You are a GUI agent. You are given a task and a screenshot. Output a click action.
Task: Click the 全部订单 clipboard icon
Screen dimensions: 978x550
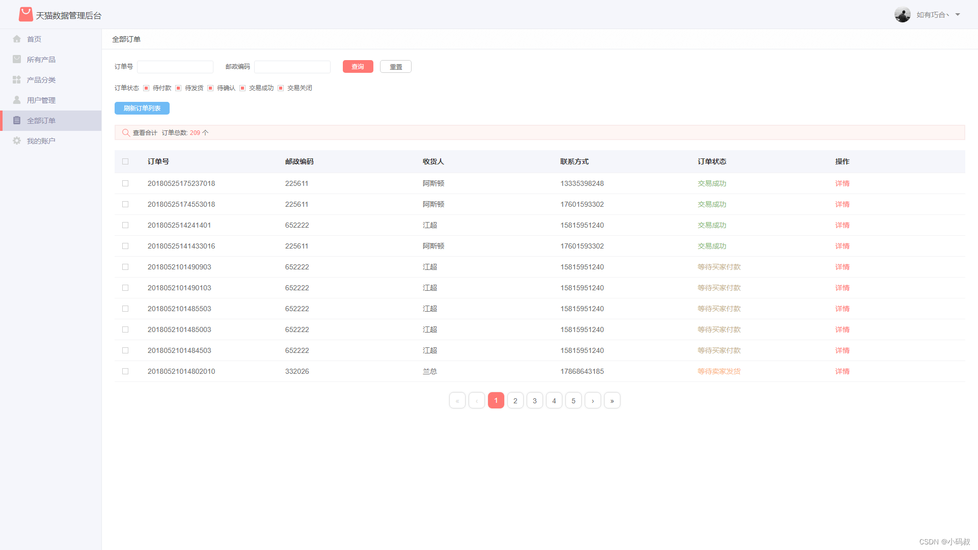[x=17, y=120]
